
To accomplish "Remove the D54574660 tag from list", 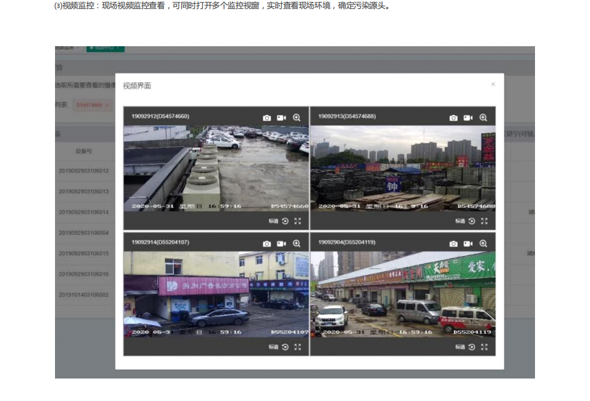I will (107, 106).
